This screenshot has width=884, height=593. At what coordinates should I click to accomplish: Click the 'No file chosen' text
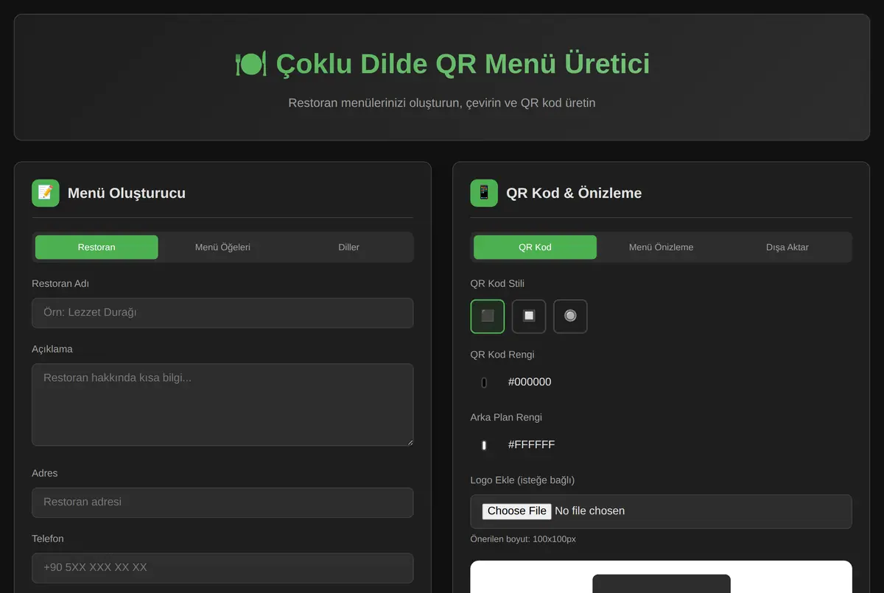click(589, 511)
